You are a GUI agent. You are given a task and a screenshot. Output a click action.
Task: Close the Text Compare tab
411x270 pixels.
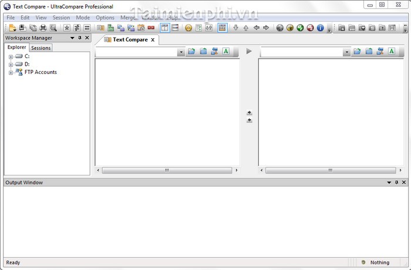pyautogui.click(x=153, y=40)
